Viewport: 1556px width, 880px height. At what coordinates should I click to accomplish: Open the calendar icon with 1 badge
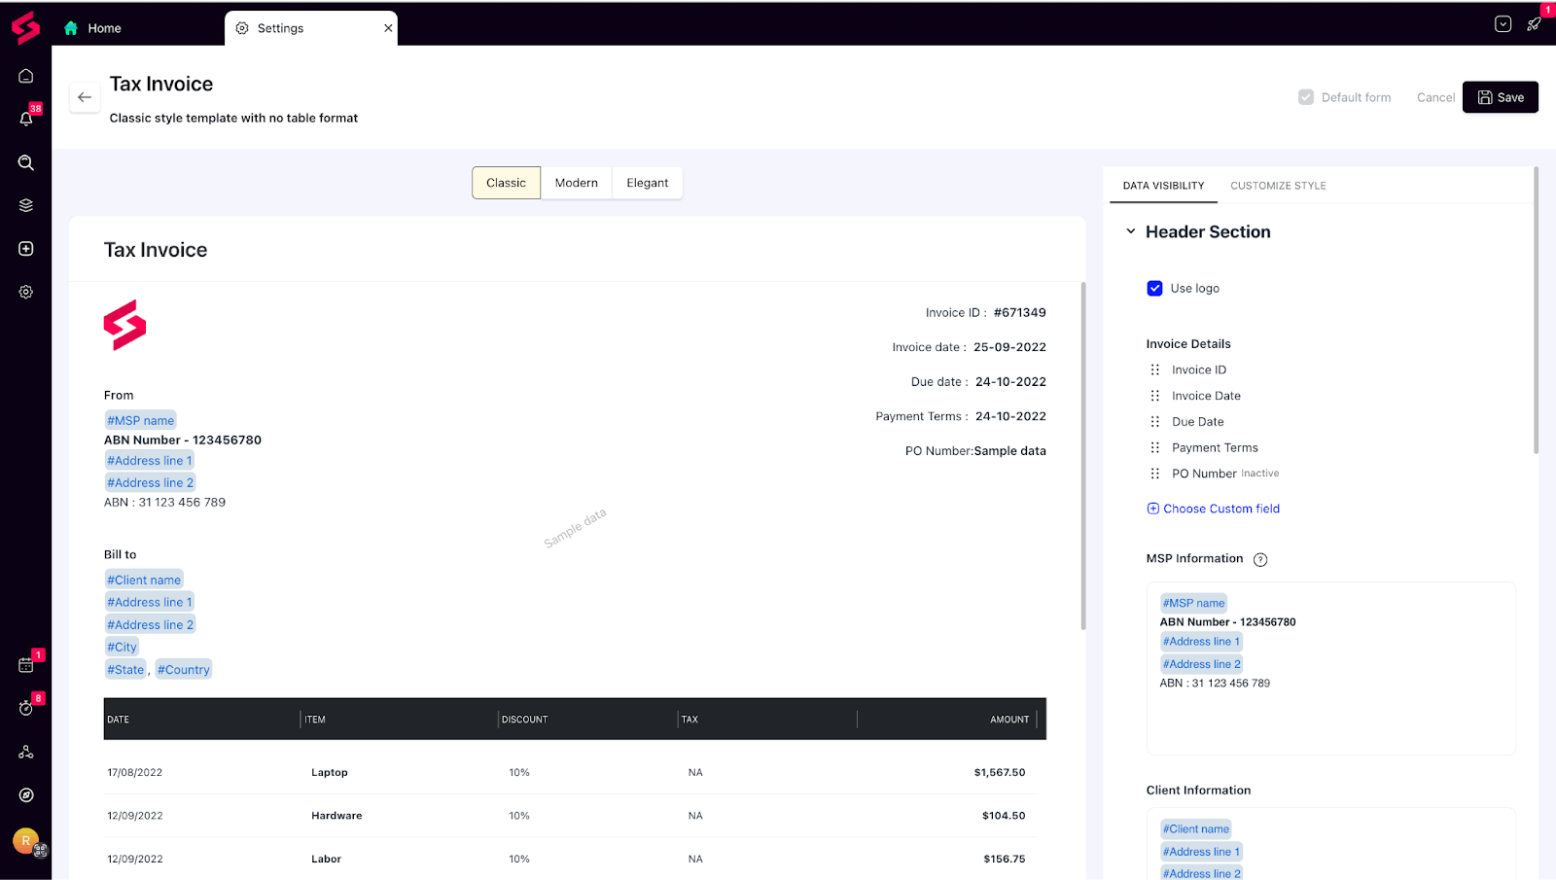[26, 665]
